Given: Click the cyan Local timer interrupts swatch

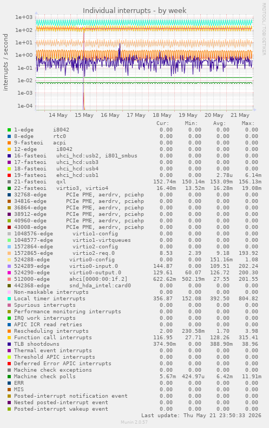Looking at the screenshot, I should (9, 299).
